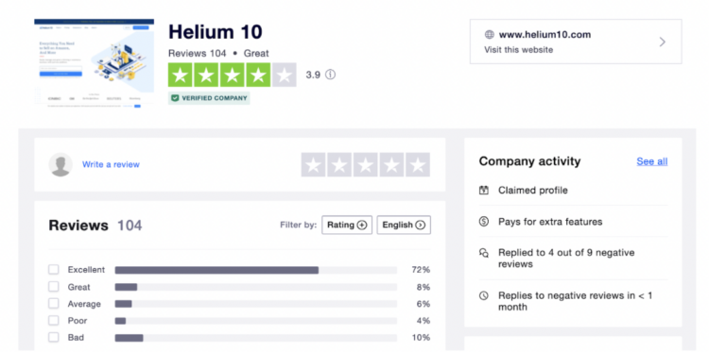Click the chat icon beside Replied to 4 out of 9
The width and height of the screenshot is (709, 352).
point(484,253)
